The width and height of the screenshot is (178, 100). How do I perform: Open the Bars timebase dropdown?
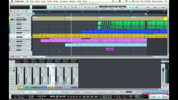click(122, 7)
